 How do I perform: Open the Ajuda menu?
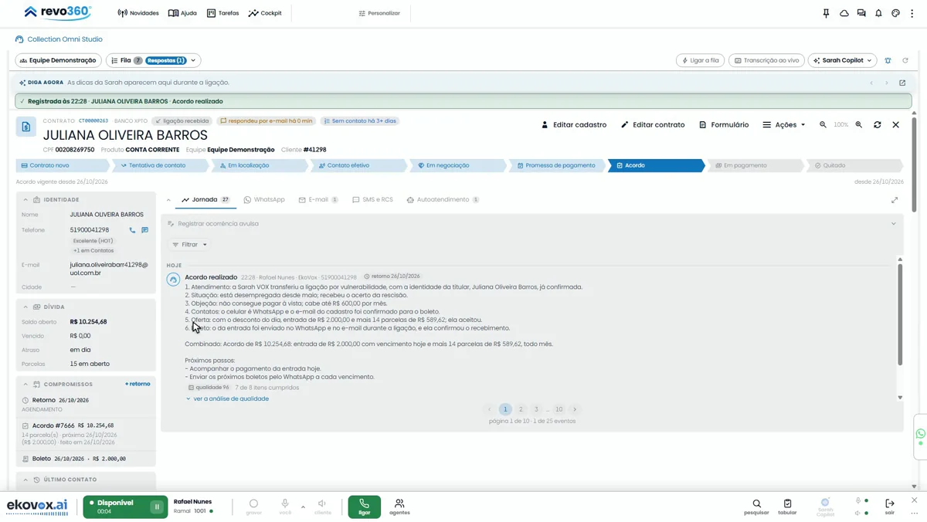point(182,13)
